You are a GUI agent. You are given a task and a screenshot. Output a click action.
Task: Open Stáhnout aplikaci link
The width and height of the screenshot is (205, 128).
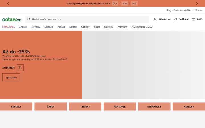[183, 10]
